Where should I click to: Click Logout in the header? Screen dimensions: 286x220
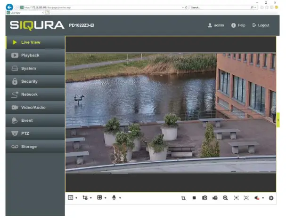[261, 25]
